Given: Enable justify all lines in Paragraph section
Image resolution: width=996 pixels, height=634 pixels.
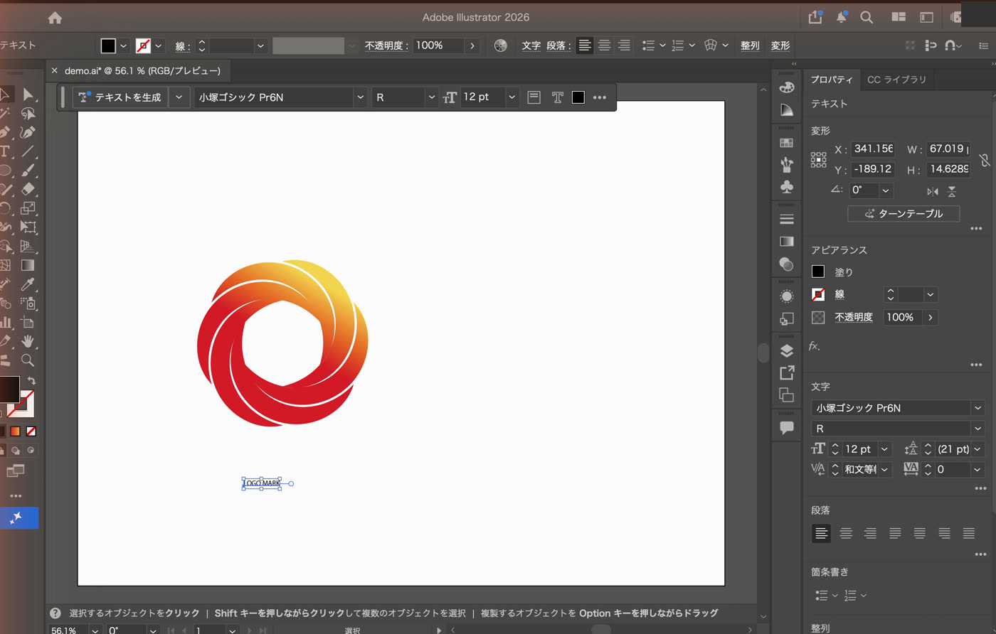Looking at the screenshot, I should 969,533.
